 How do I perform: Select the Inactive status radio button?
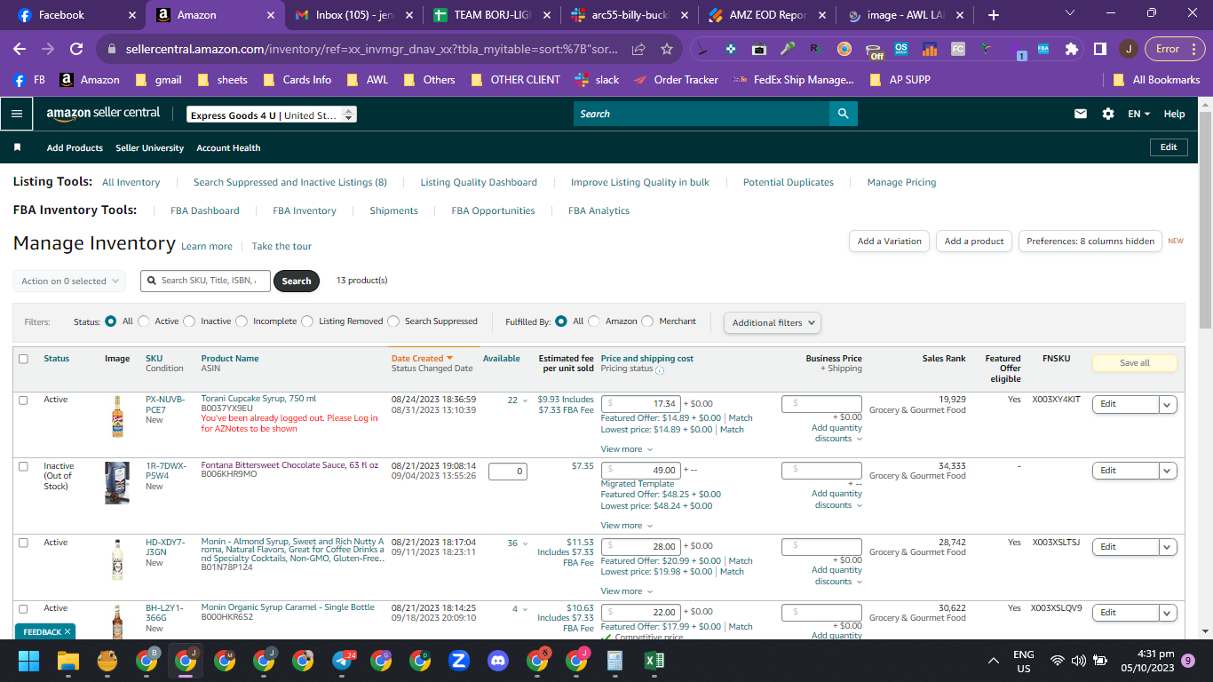189,321
